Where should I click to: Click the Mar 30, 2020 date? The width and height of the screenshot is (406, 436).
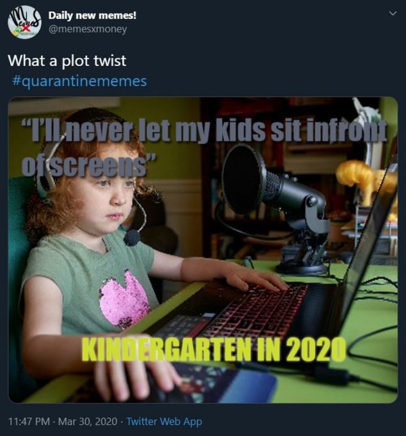88,421
